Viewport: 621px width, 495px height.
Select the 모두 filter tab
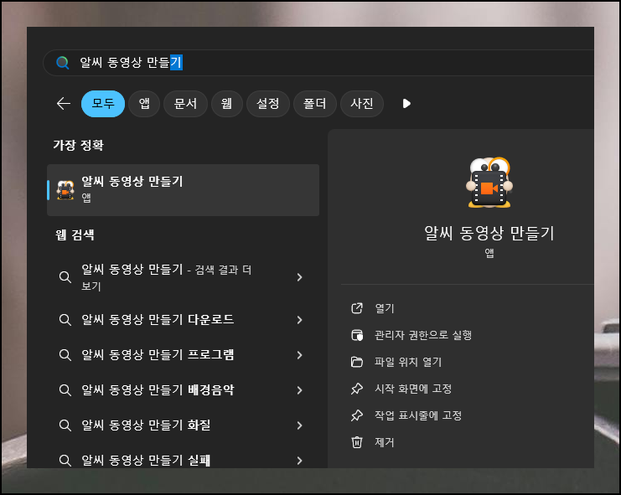tap(103, 104)
